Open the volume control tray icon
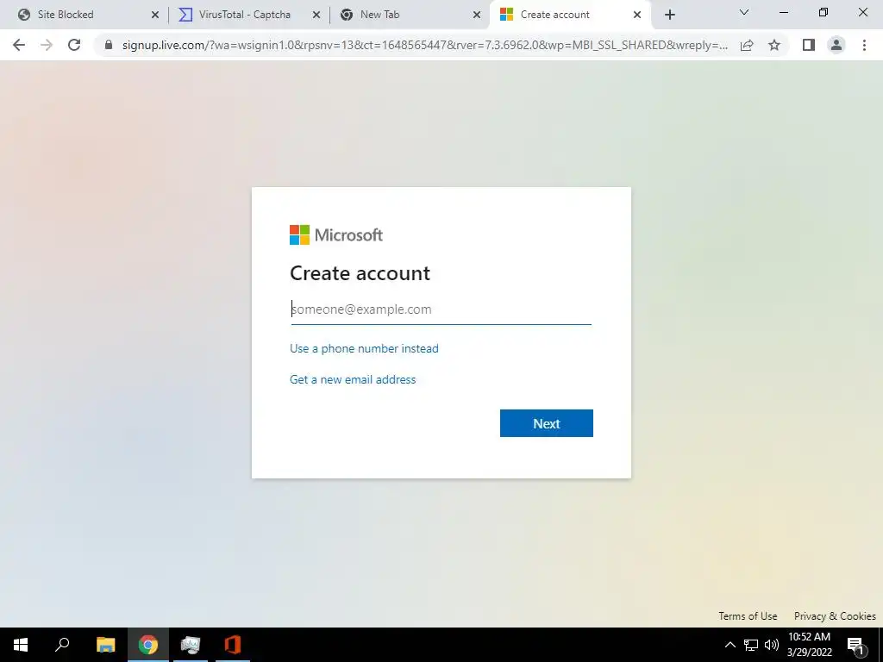 [772, 645]
